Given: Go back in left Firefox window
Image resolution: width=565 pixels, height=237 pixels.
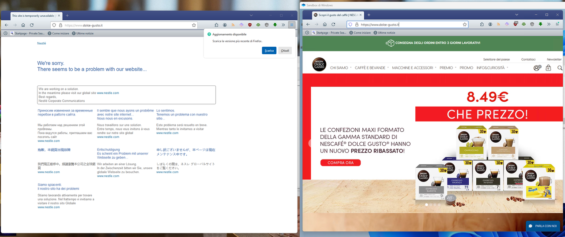Looking at the screenshot, I should point(6,25).
